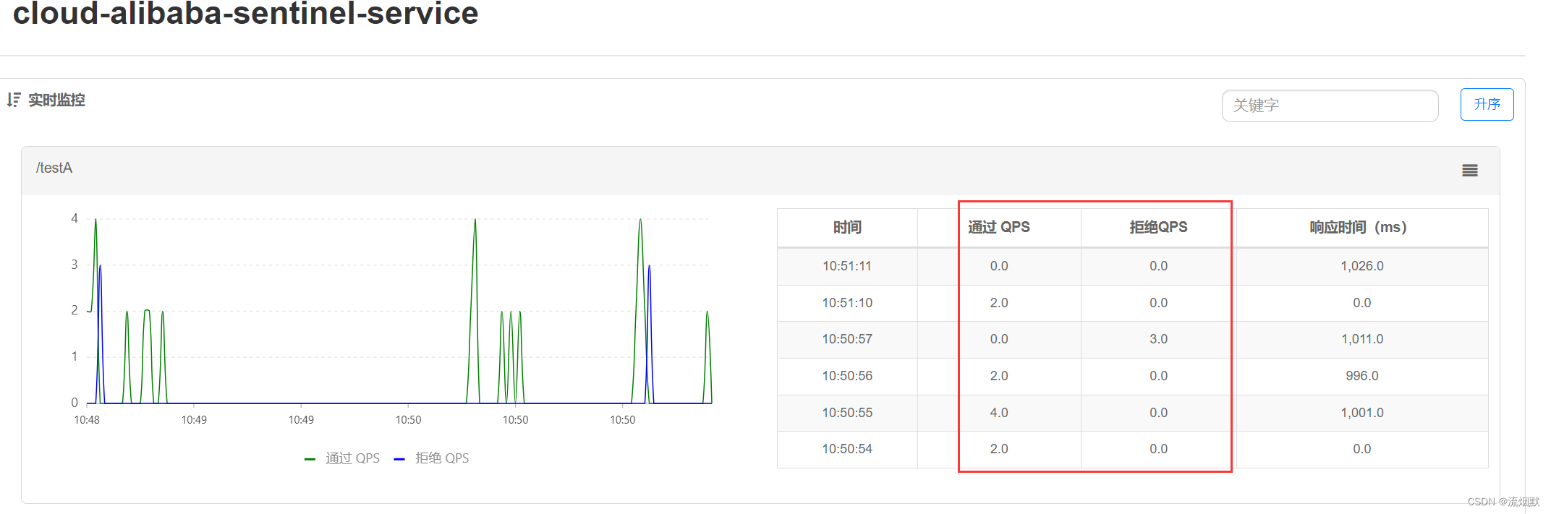The width and height of the screenshot is (1551, 514).
Task: Click the /testA resource panel title
Action: 54,168
